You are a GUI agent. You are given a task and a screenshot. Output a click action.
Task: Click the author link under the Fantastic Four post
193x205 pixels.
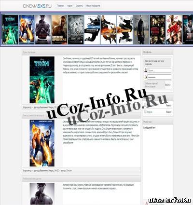69,170
